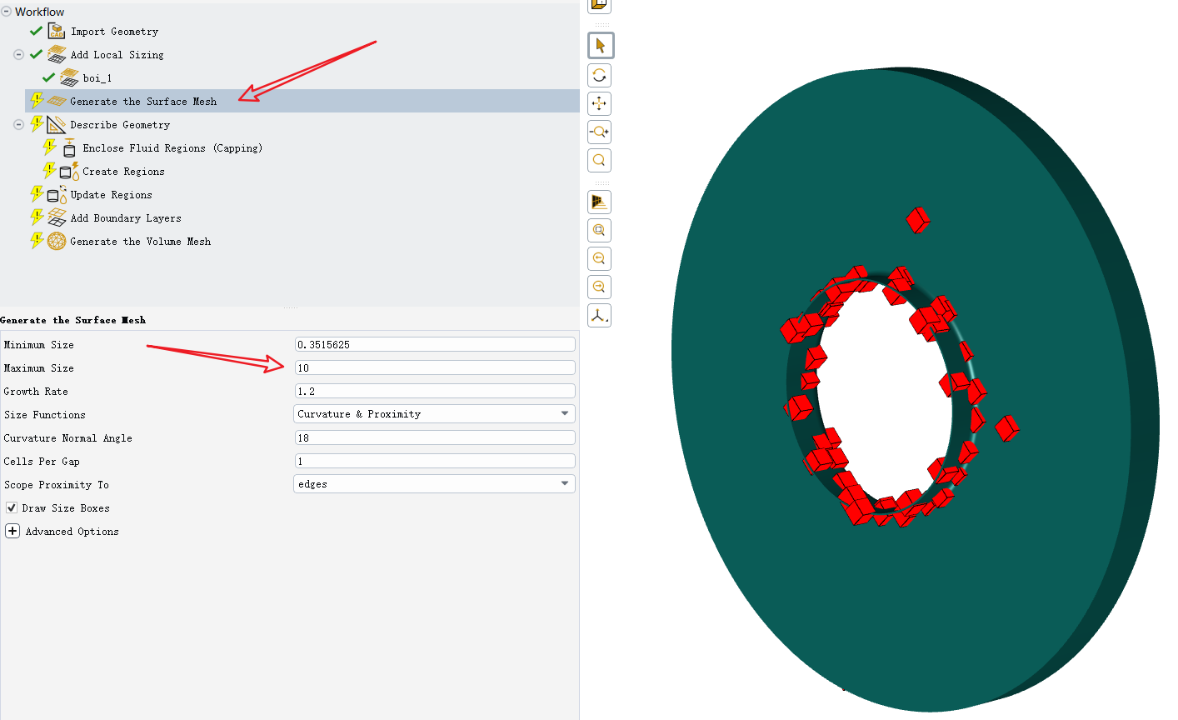The width and height of the screenshot is (1178, 720).
Task: Select the arrow pointer selection tool
Action: [600, 46]
